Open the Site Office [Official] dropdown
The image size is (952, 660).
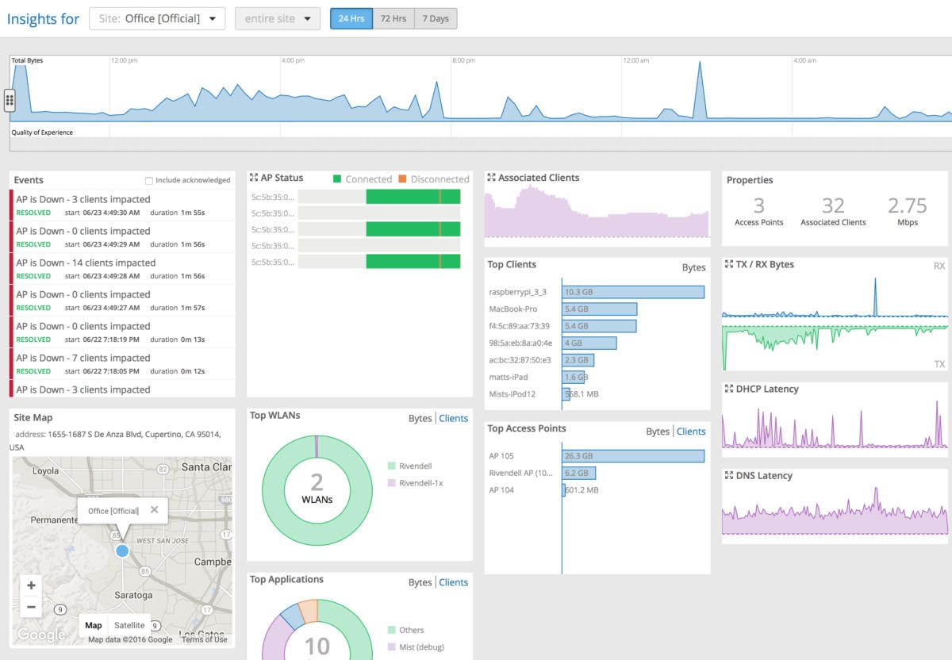click(157, 18)
